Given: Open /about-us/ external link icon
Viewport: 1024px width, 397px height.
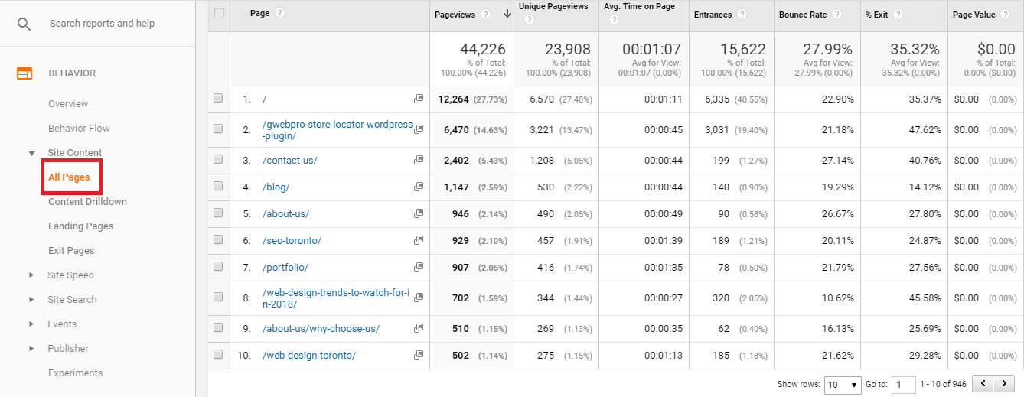Looking at the screenshot, I should point(419,213).
